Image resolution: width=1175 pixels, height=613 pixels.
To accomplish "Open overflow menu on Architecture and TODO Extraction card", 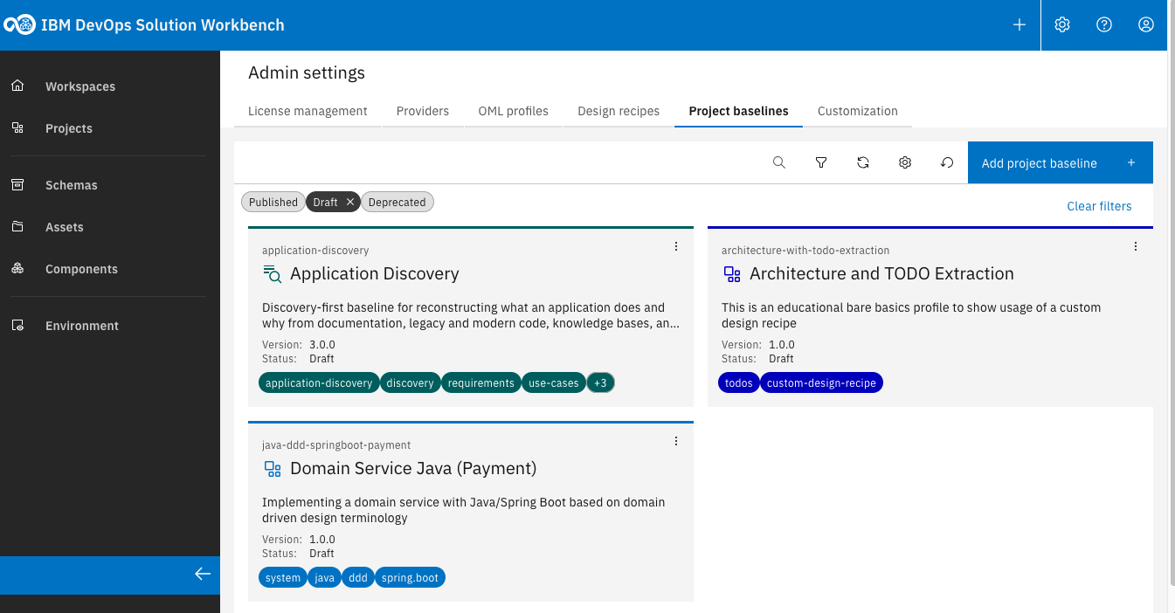I will pos(1136,246).
